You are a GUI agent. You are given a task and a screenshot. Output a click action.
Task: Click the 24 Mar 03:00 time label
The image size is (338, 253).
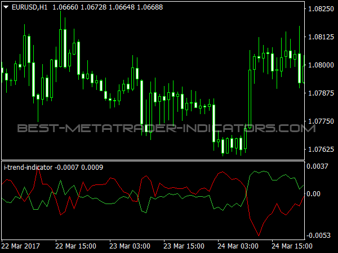coord(238,246)
